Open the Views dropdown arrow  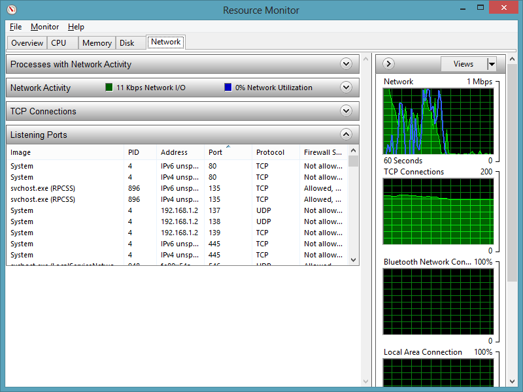point(492,64)
